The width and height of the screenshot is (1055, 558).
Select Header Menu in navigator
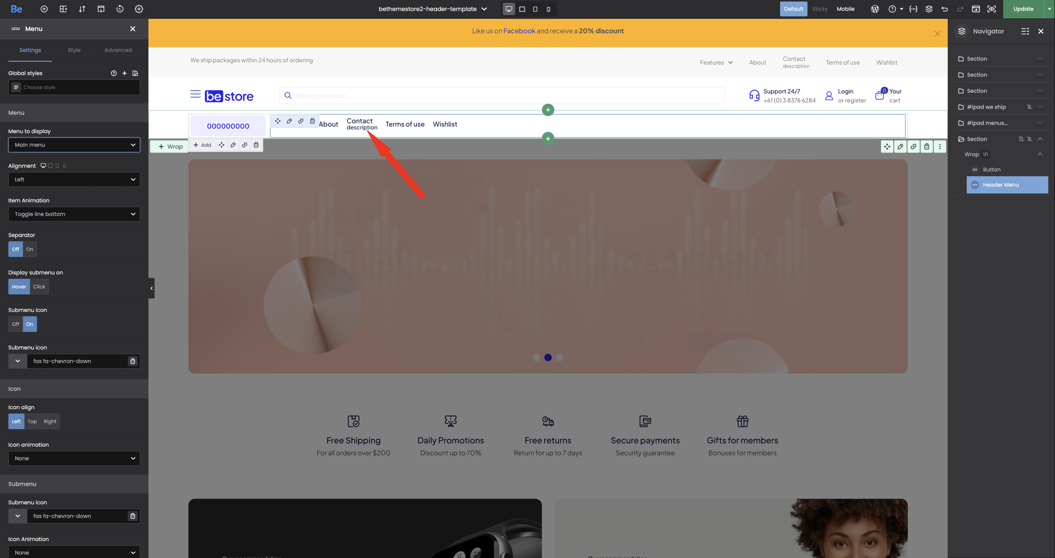coord(1007,185)
